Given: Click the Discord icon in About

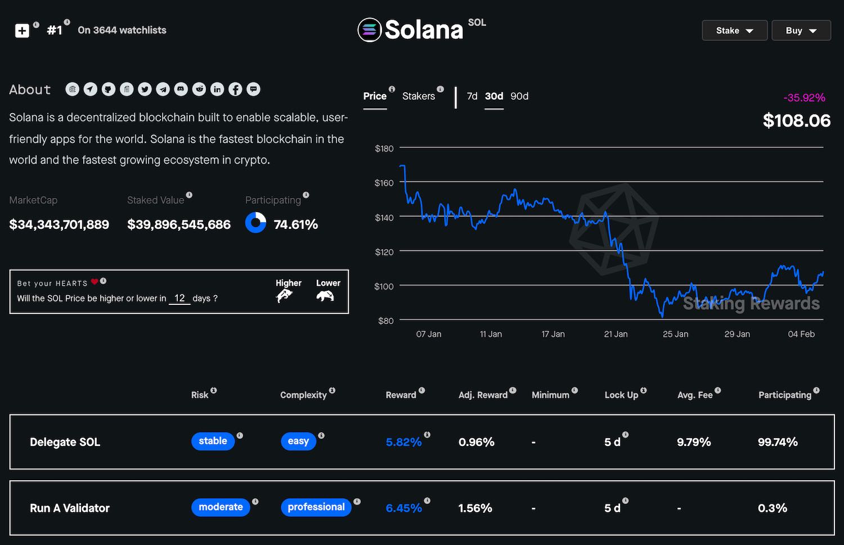Looking at the screenshot, I should [181, 89].
